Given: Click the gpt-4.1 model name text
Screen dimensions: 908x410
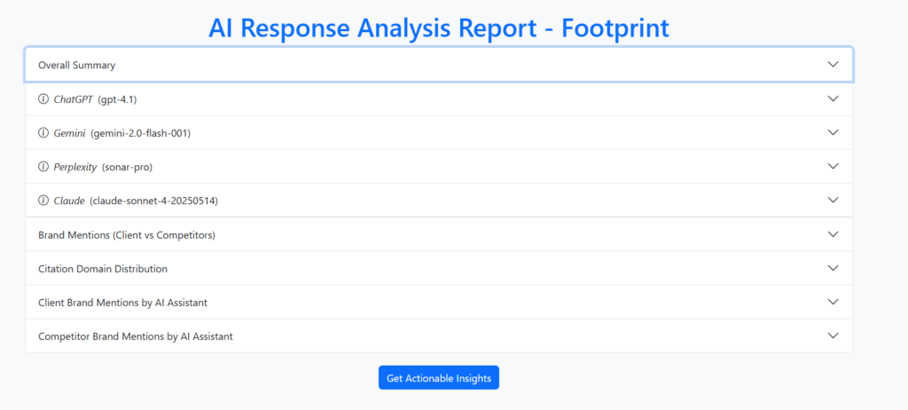Looking at the screenshot, I should [117, 99].
